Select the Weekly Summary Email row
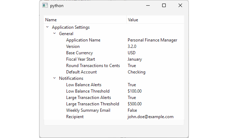The height and width of the screenshot is (138, 239). pyautogui.click(x=114, y=110)
